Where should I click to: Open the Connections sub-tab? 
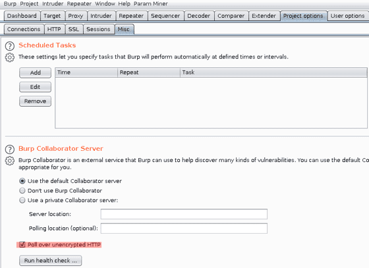24,29
